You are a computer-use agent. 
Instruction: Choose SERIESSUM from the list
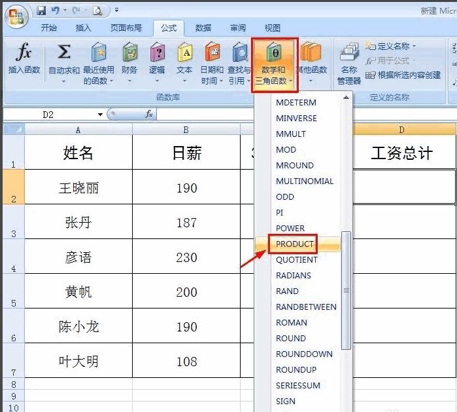[x=298, y=385]
